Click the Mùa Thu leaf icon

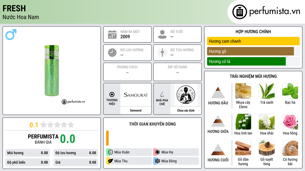pos(111,161)
